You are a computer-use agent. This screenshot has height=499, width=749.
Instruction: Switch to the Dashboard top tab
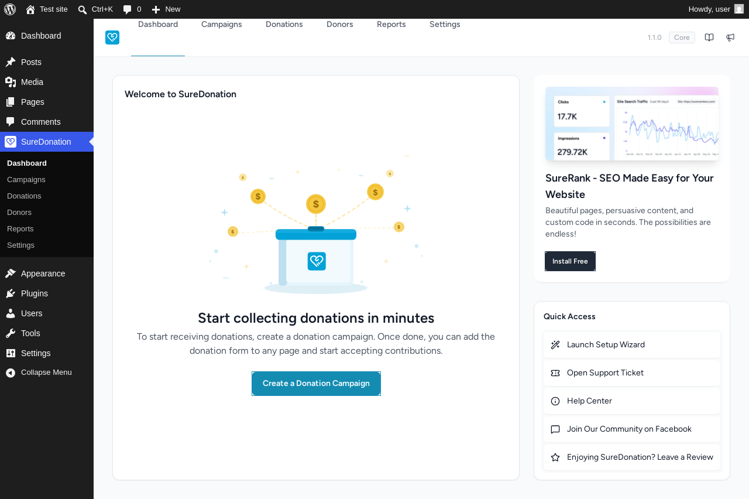coord(158,25)
